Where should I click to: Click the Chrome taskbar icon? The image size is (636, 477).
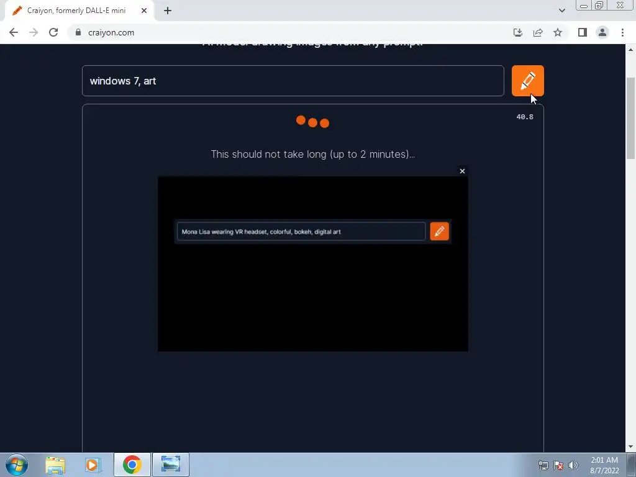click(x=132, y=465)
